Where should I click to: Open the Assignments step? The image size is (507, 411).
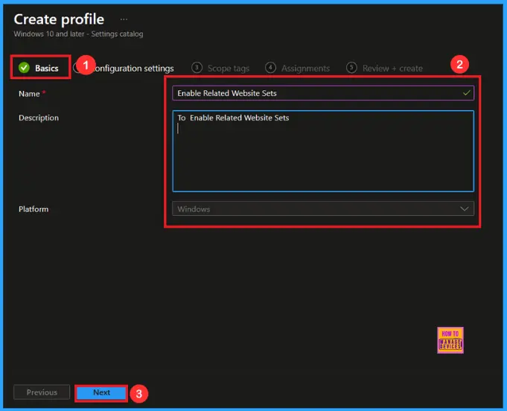pos(298,68)
